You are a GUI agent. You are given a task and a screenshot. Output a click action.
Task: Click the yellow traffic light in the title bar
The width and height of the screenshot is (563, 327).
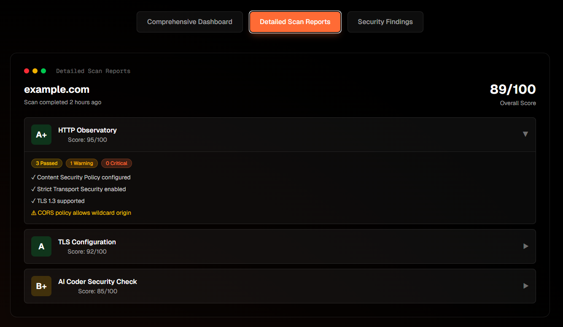(35, 71)
